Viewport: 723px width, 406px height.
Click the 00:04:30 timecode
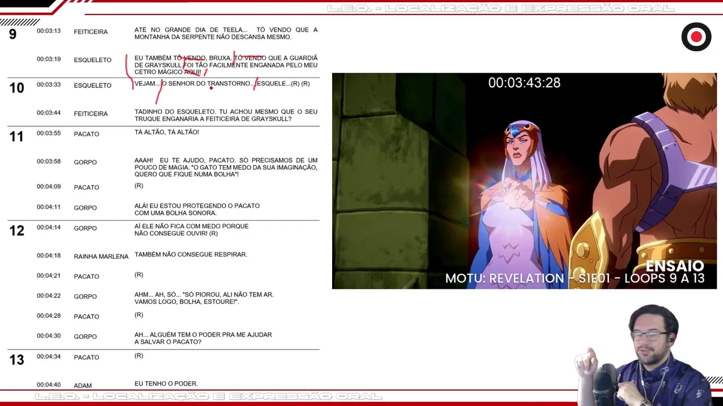[49, 336]
